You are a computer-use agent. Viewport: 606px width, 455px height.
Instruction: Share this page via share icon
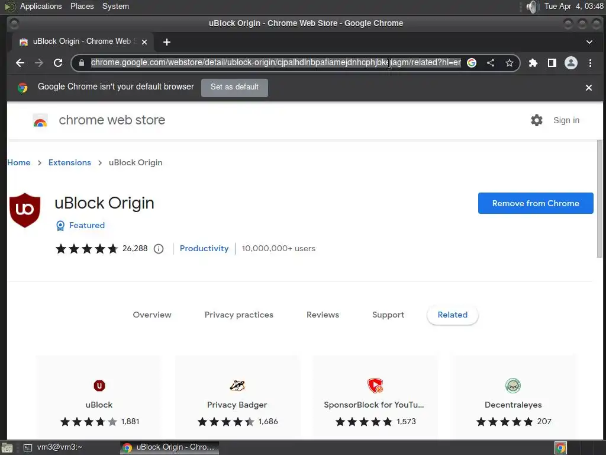491,63
